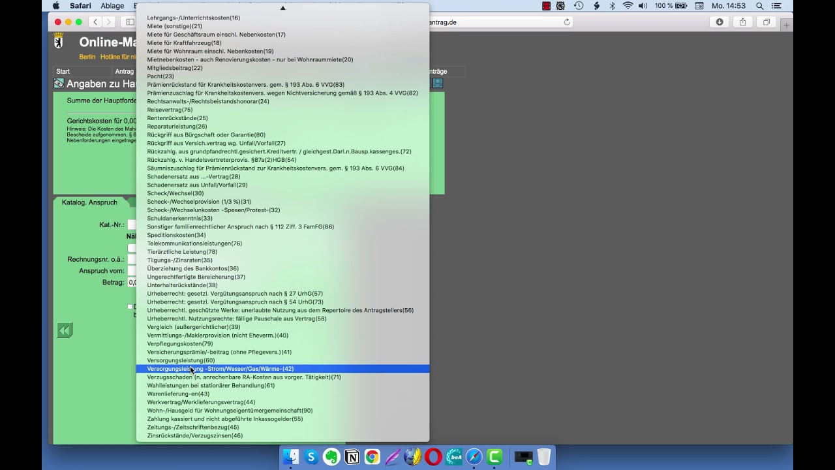
Task: Choose Reparaturleistung(26) entry
Action: (282, 127)
